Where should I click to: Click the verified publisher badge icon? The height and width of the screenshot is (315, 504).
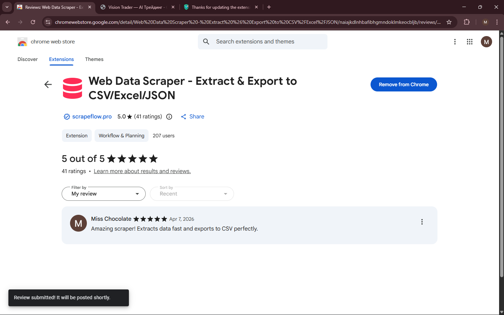tap(67, 117)
